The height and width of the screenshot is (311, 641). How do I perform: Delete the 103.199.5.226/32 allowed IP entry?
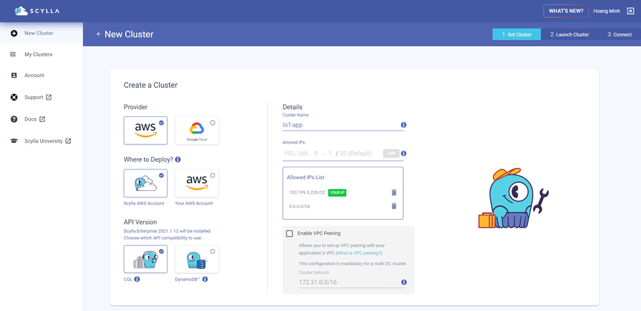tap(394, 192)
